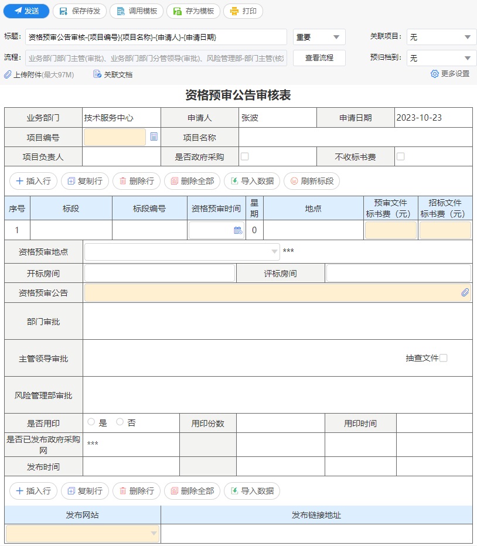Screen dimensions: 477x546
Task: Click the 标题 title input field
Action: click(156, 37)
